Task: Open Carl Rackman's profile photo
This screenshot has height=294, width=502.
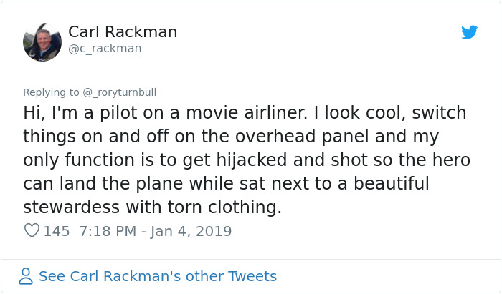Action: click(x=42, y=40)
